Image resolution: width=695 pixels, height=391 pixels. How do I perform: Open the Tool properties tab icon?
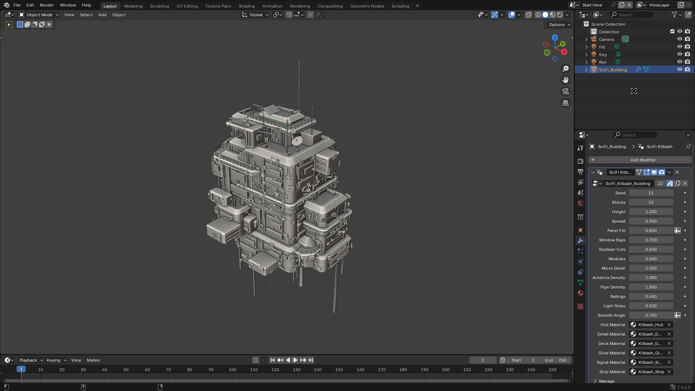tap(580, 148)
